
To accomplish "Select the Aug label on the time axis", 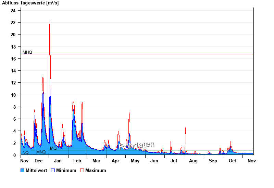I will (194, 161).
